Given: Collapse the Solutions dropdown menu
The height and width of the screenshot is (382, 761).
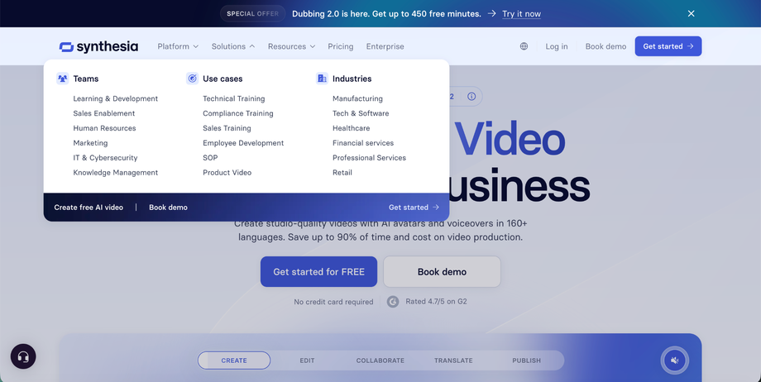Looking at the screenshot, I should 233,46.
